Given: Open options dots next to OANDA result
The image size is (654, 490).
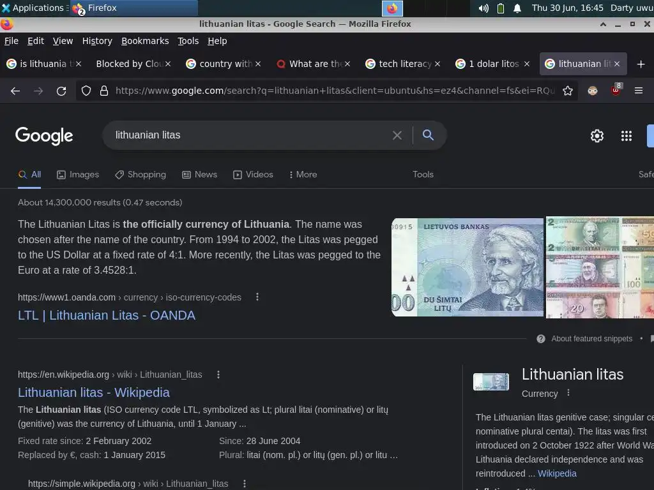Looking at the screenshot, I should point(257,297).
